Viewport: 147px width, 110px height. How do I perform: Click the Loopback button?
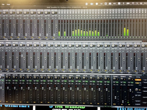pyautogui.click(x=138, y=104)
